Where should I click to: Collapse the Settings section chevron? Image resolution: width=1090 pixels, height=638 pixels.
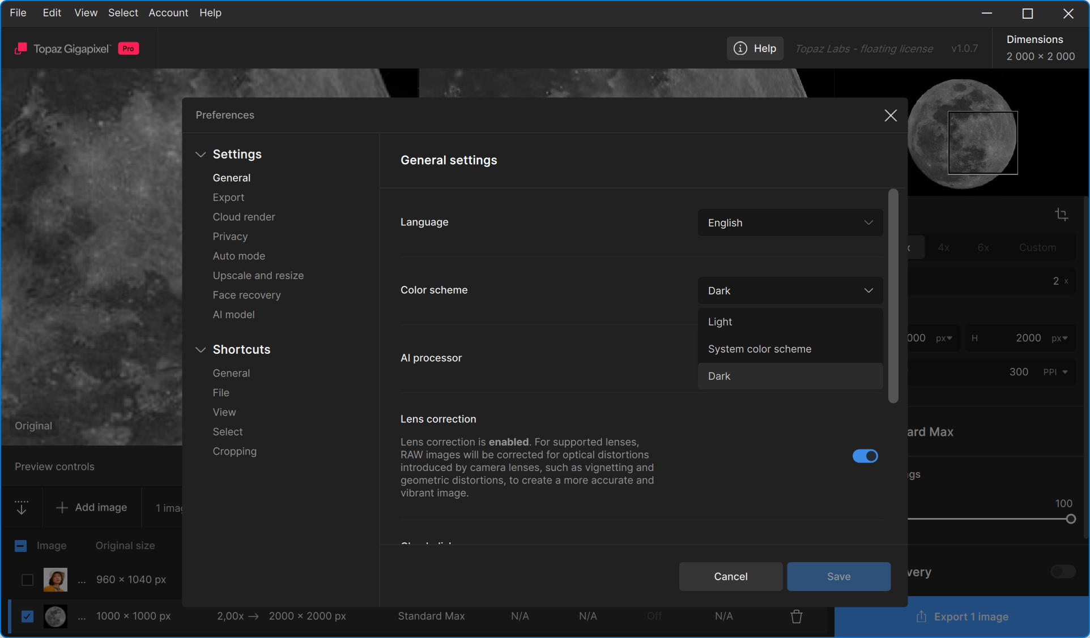pos(201,155)
